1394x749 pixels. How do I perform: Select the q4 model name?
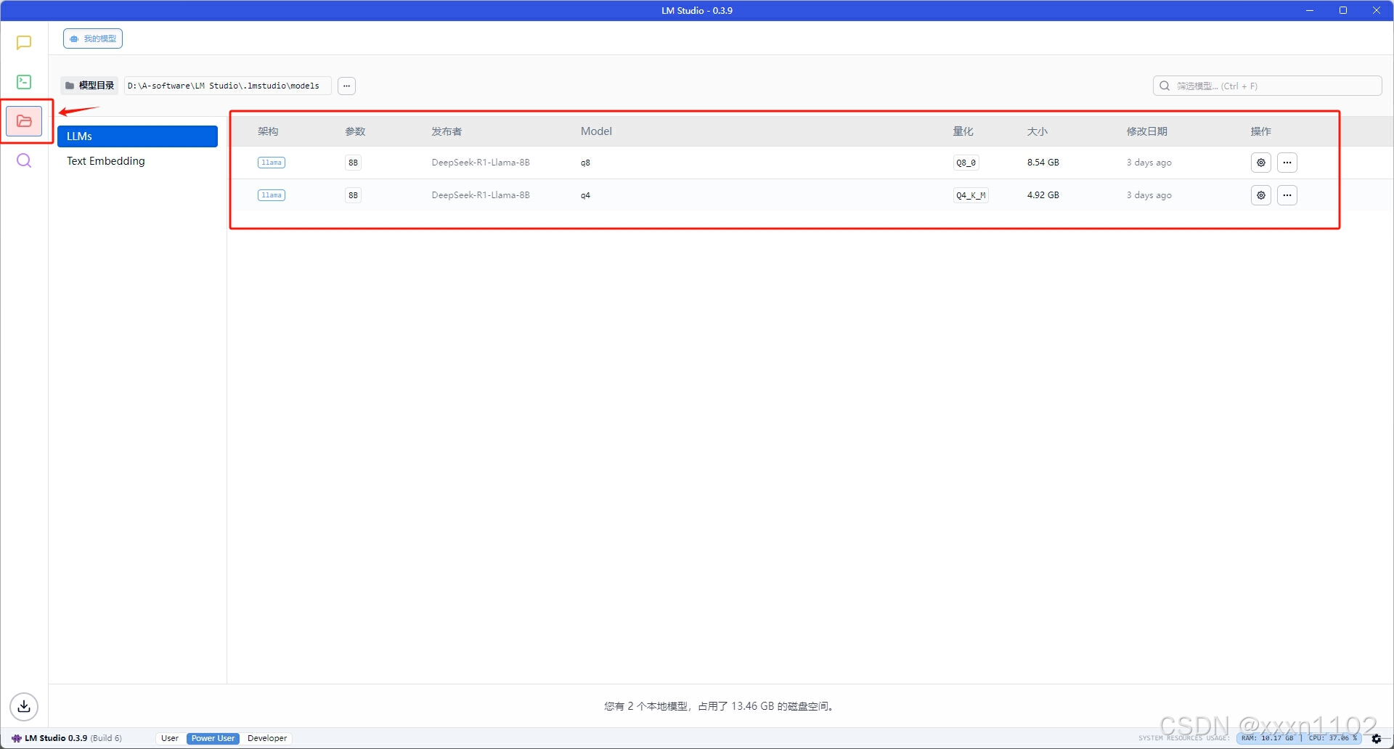click(585, 195)
